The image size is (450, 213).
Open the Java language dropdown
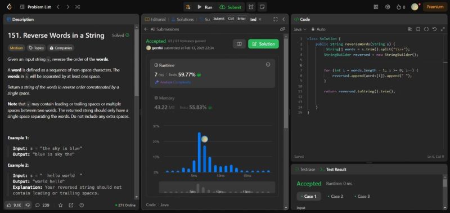300,29
